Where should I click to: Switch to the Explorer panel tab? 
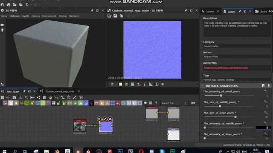[x=210, y=11]
